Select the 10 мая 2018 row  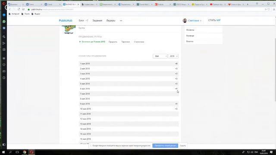click(x=129, y=109)
